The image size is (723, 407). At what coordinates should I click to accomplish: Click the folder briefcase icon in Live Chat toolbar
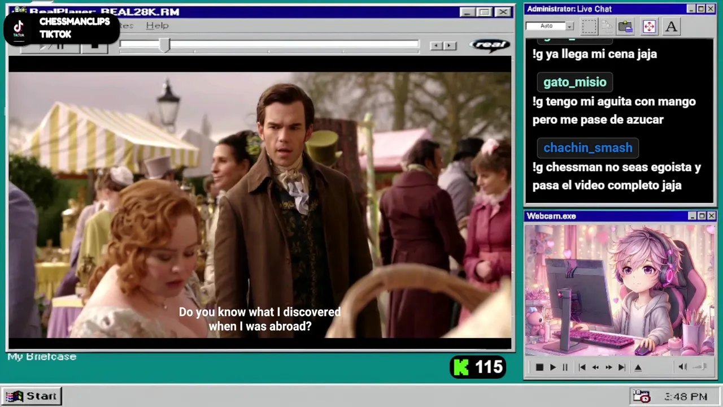pyautogui.click(x=625, y=27)
